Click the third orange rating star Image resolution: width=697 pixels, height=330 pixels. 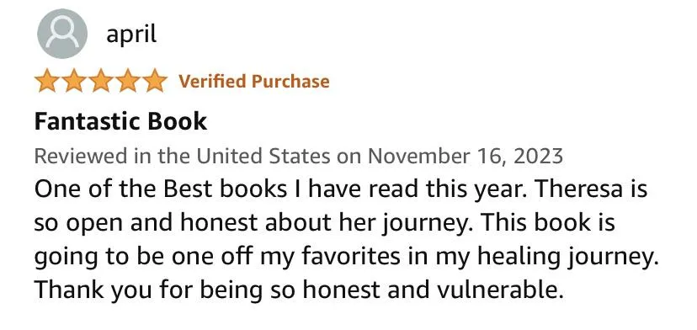click(x=101, y=81)
